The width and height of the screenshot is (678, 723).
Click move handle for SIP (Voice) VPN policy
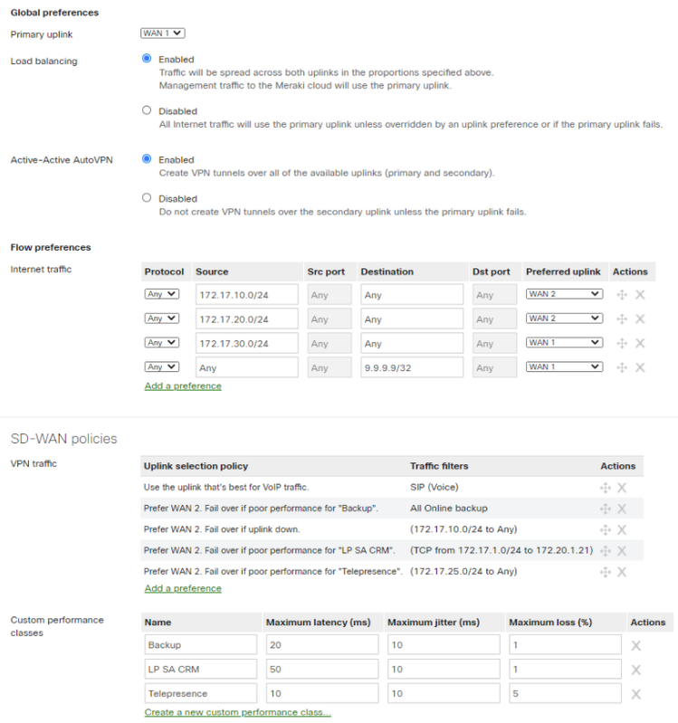pyautogui.click(x=606, y=488)
